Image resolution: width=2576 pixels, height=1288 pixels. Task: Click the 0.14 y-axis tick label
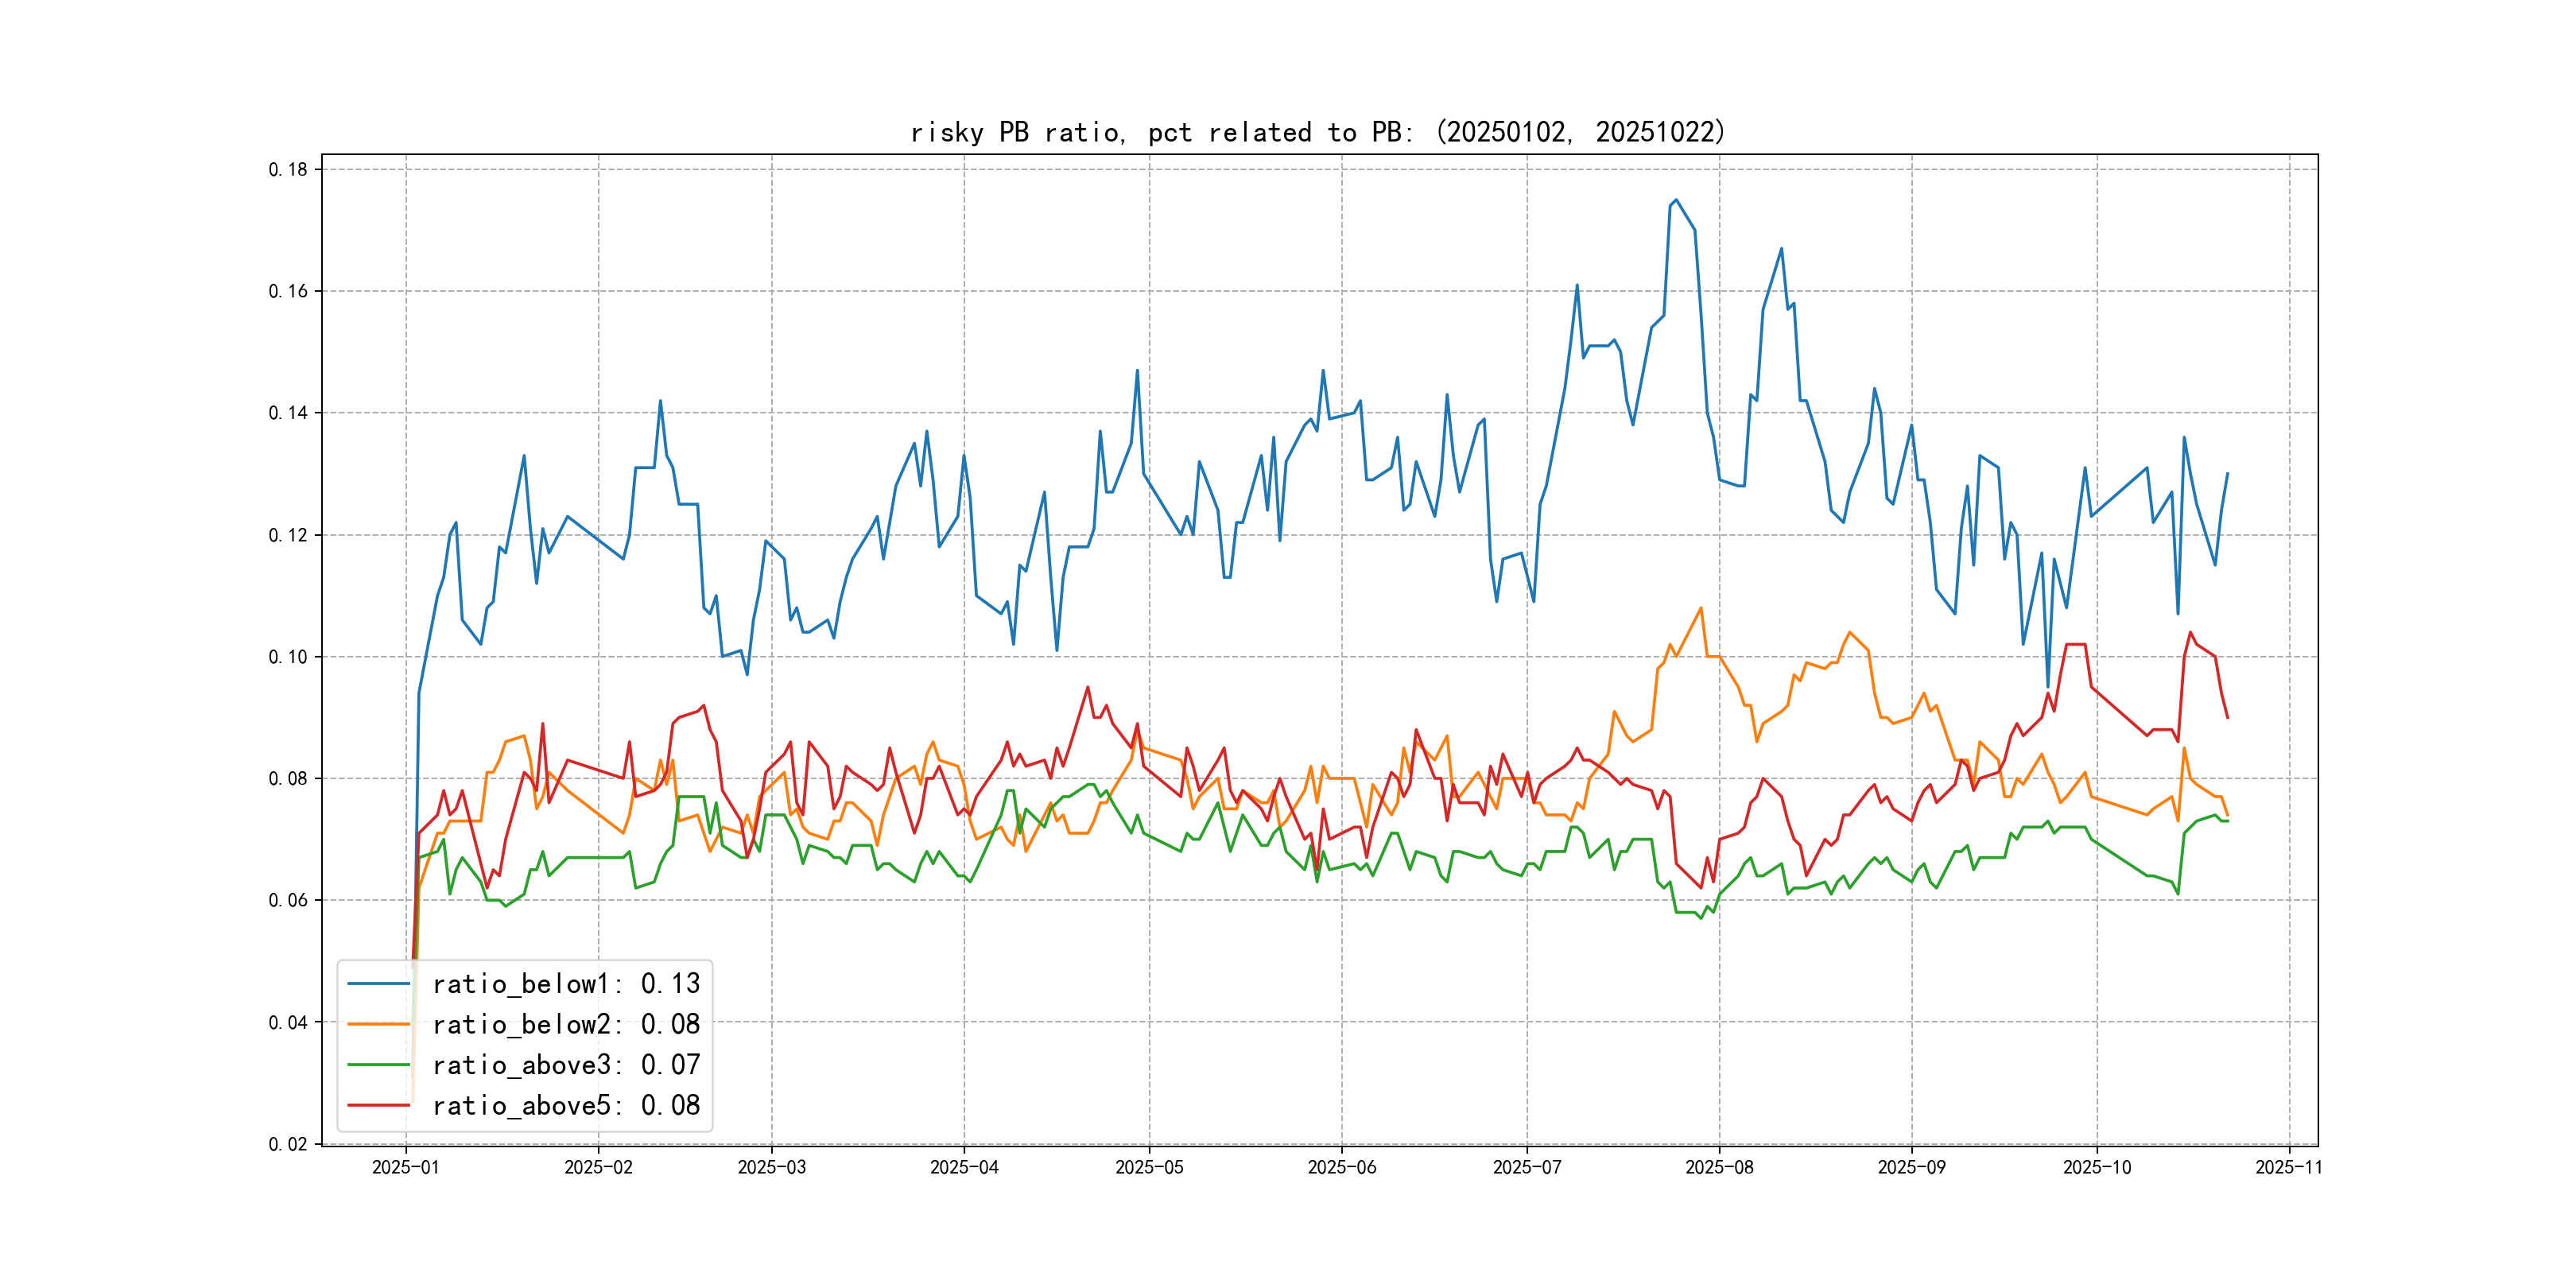(288, 413)
